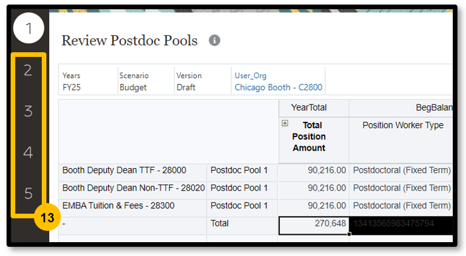Select step 1 in the sidebar
Screen dimensions: 466x256
(x=29, y=28)
